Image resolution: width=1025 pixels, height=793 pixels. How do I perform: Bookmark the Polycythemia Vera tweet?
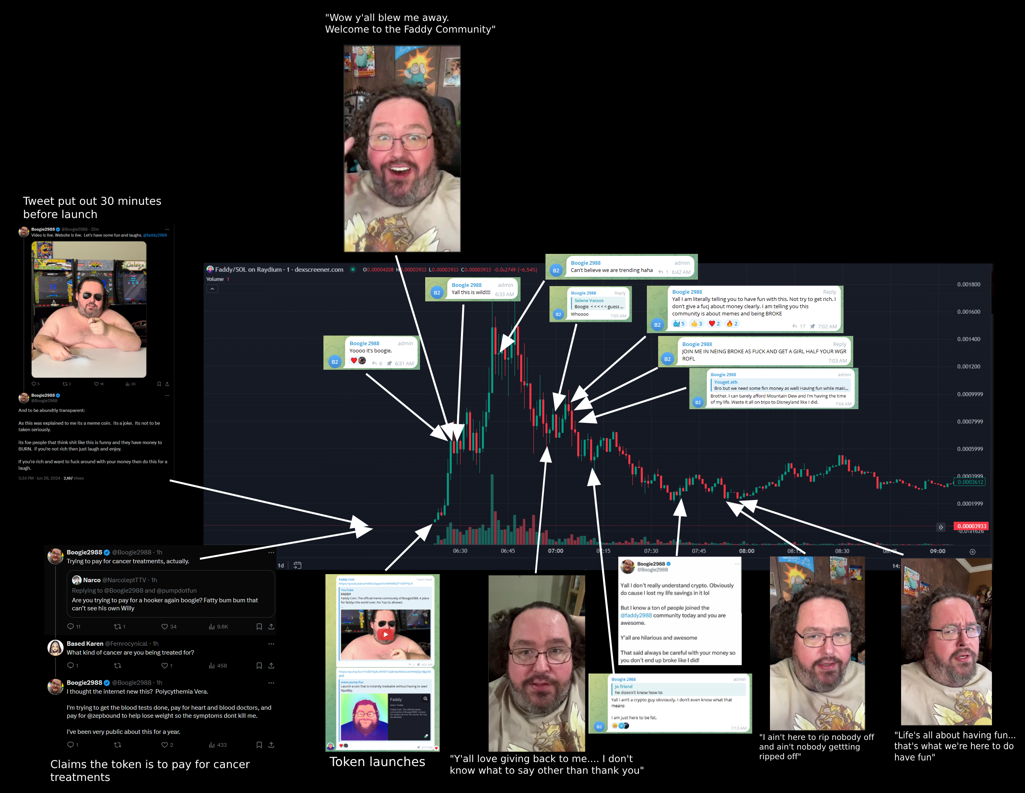(259, 745)
